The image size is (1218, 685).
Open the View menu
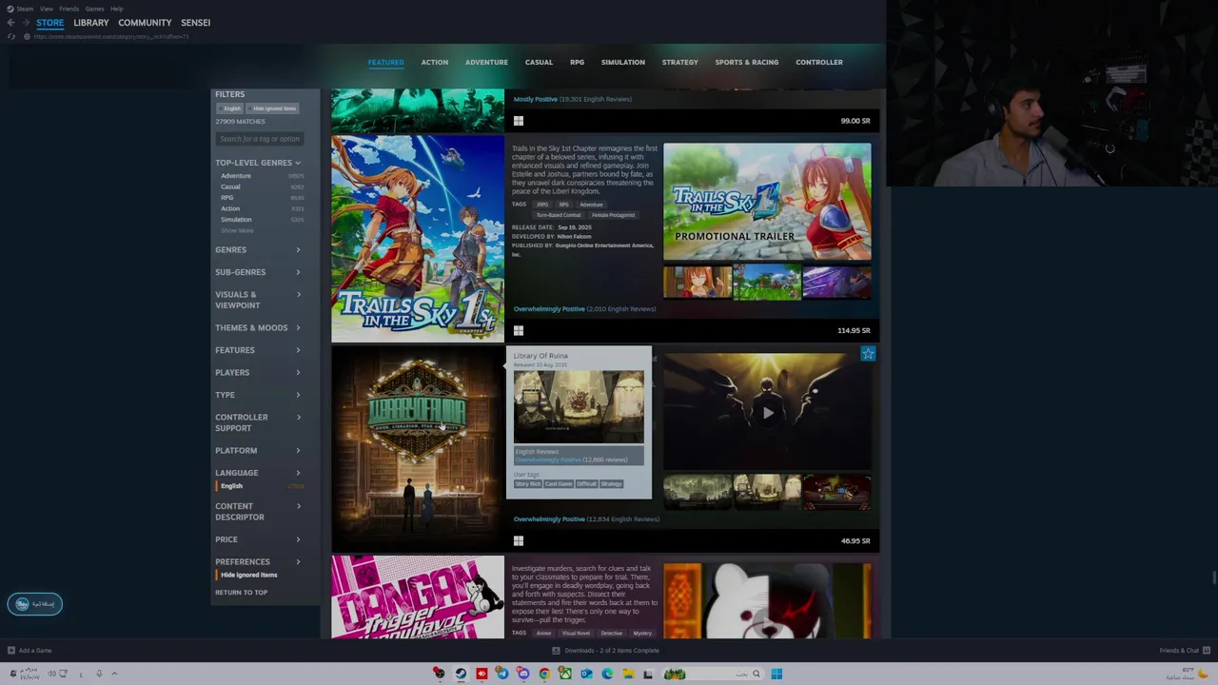[x=46, y=9]
